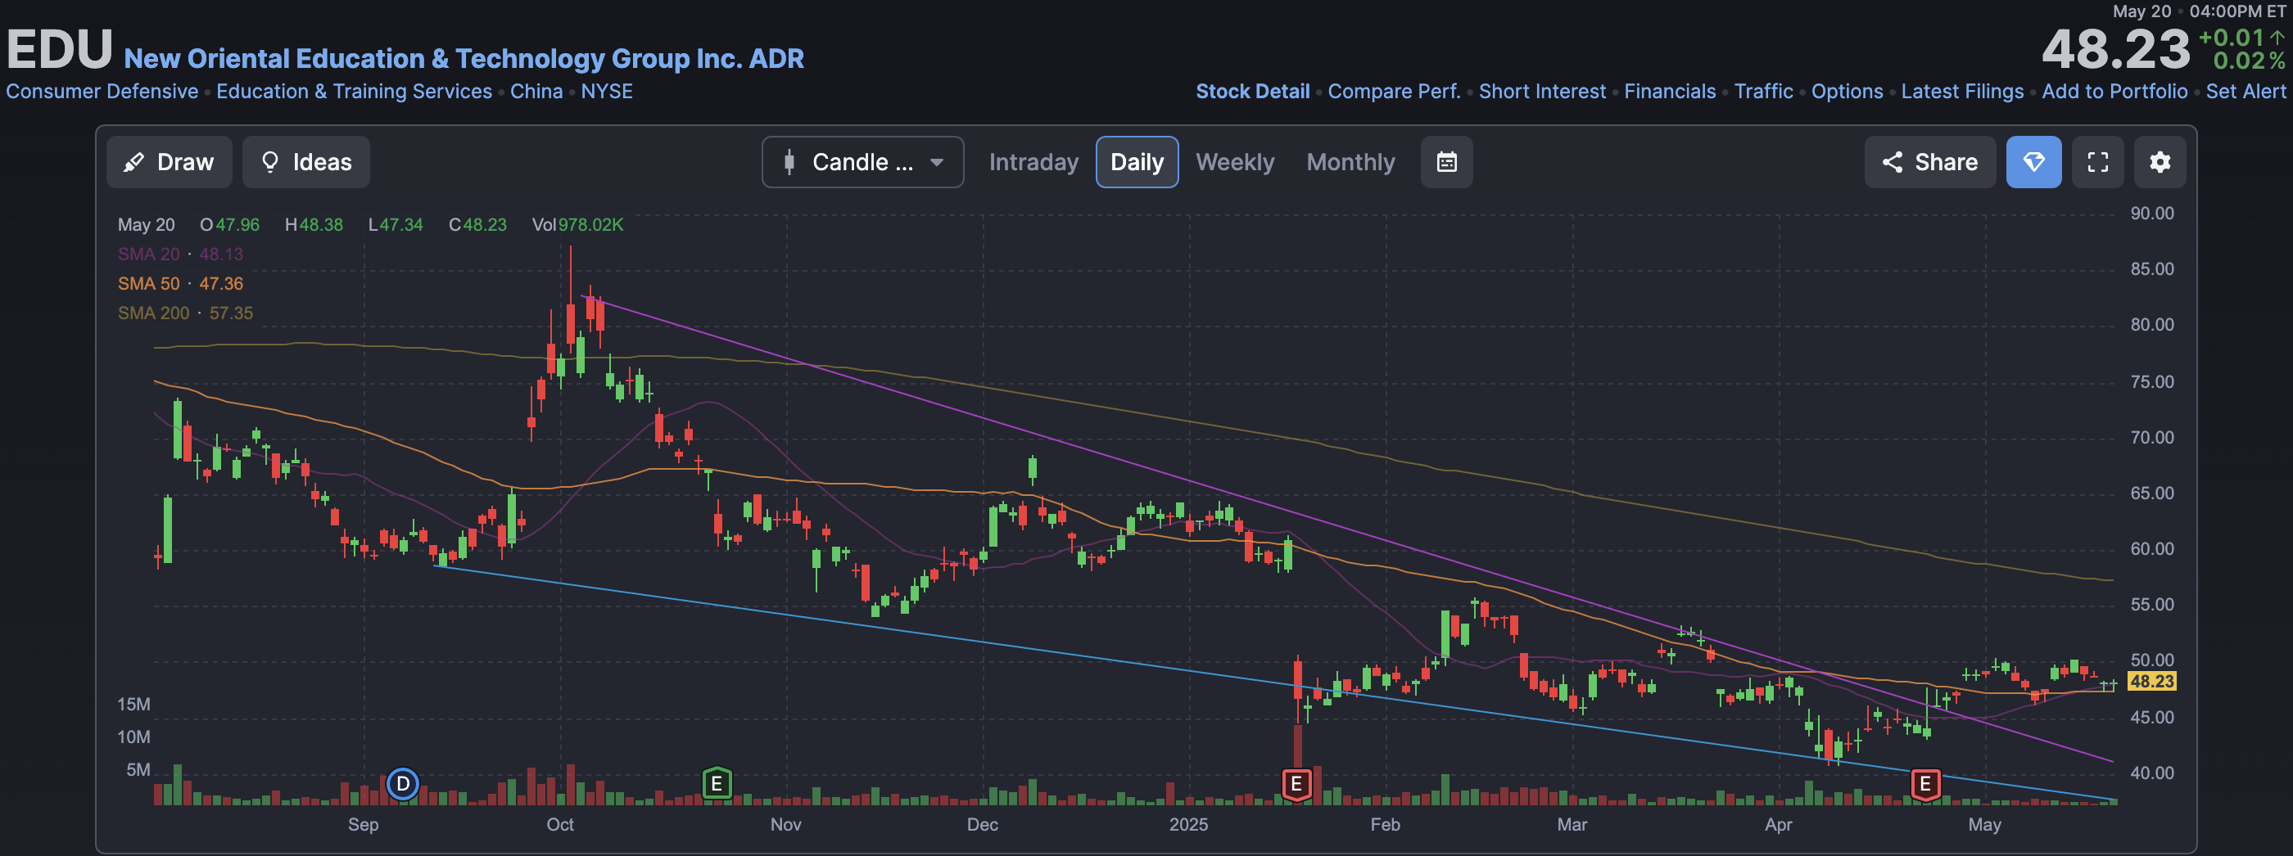Click Set Alert link
The width and height of the screenshot is (2293, 856).
2245,92
